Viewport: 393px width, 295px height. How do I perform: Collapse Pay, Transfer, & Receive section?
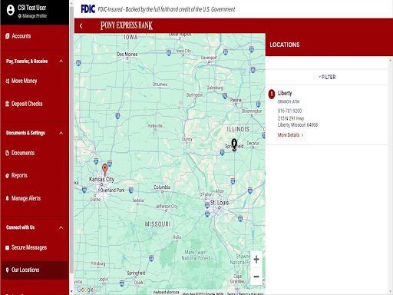pos(61,61)
